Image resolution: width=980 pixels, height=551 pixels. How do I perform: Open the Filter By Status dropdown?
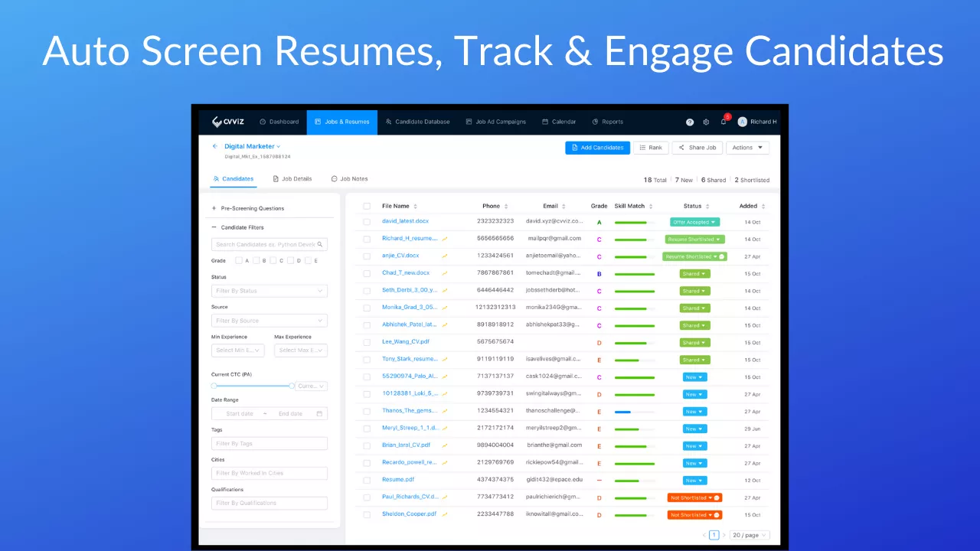click(x=269, y=291)
